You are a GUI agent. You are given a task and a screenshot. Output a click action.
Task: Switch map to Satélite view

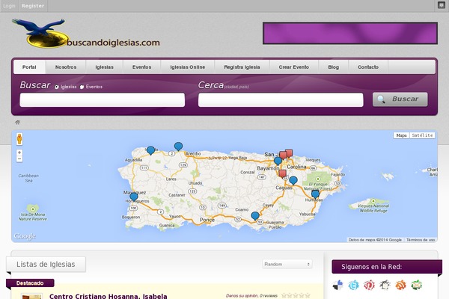[x=423, y=135]
